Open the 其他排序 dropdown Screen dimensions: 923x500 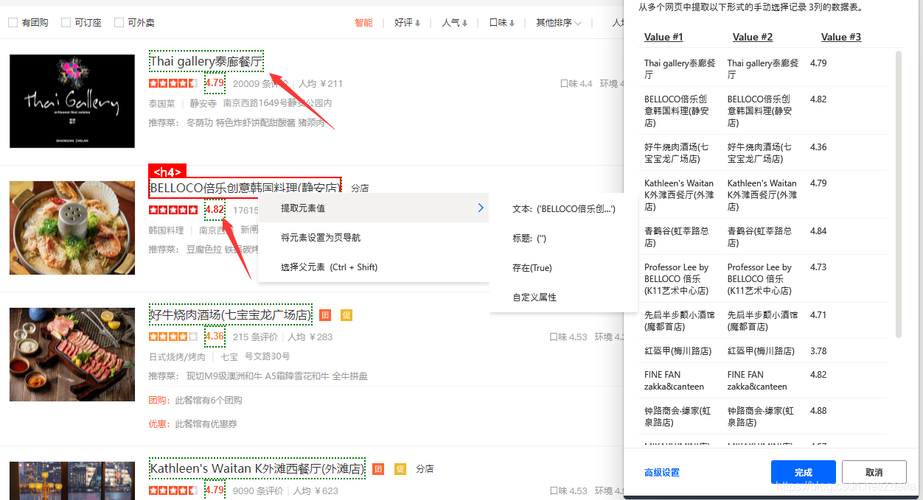point(559,23)
